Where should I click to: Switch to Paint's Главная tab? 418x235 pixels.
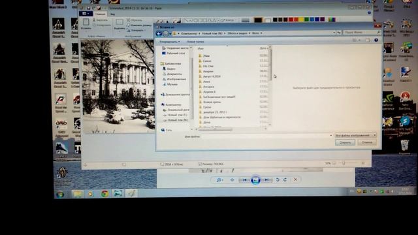[x=100, y=14]
